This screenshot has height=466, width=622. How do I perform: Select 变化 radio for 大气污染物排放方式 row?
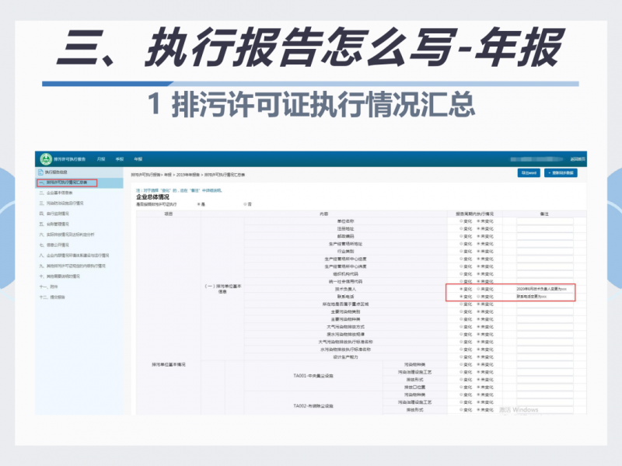coord(461,327)
